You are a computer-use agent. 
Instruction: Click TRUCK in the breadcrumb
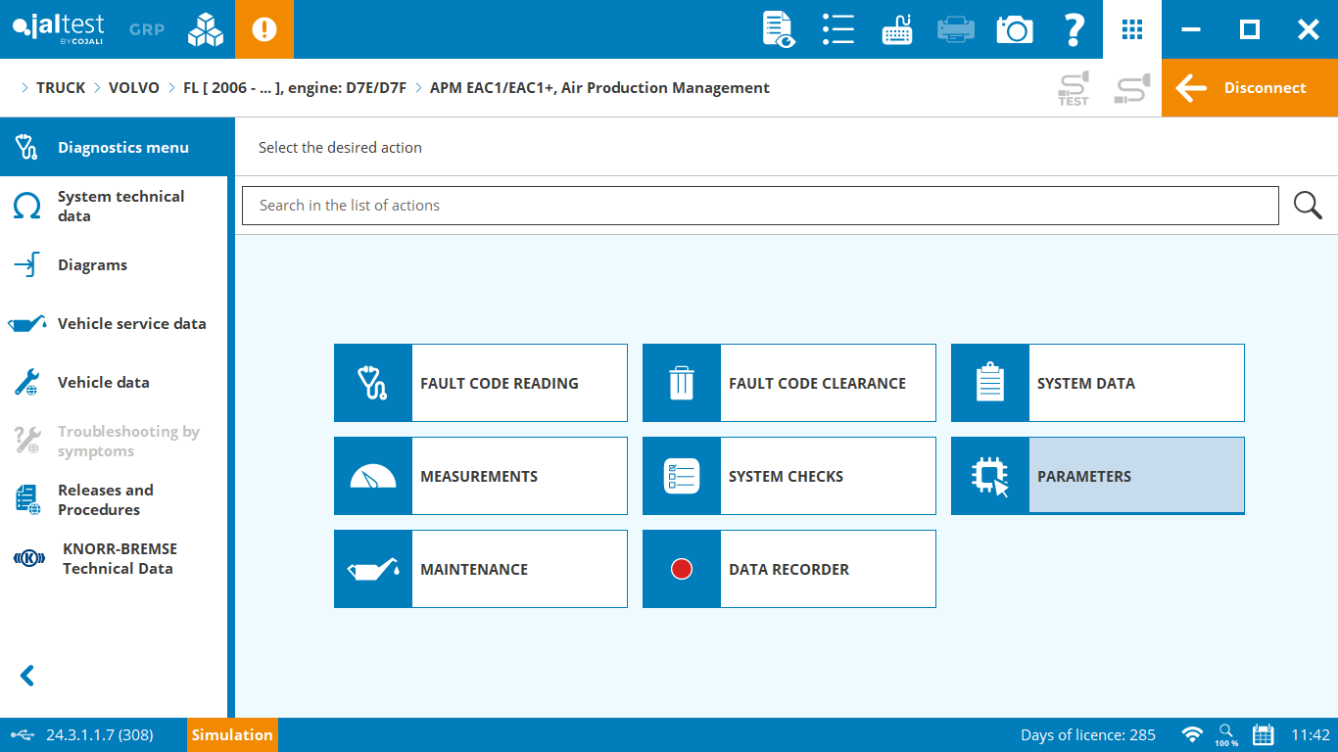[61, 88]
